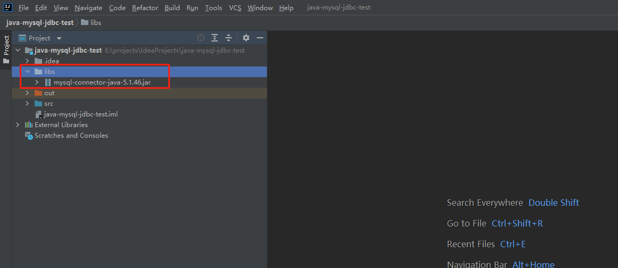This screenshot has height=268, width=618.
Task: Open the Refactor menu
Action: (x=145, y=8)
